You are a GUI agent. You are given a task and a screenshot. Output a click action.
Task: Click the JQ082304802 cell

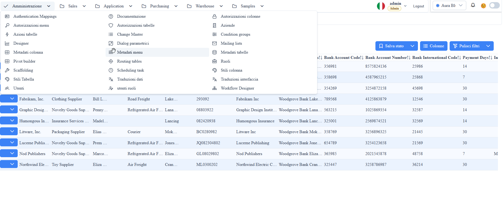(x=208, y=143)
